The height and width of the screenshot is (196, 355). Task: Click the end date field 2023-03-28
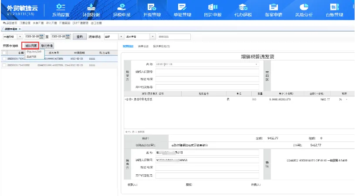click(x=58, y=37)
